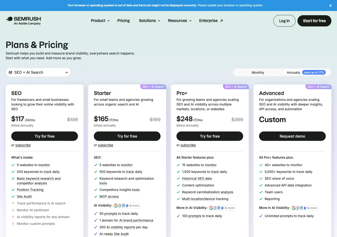Click subscribe link under SEO plan

pos(23,145)
